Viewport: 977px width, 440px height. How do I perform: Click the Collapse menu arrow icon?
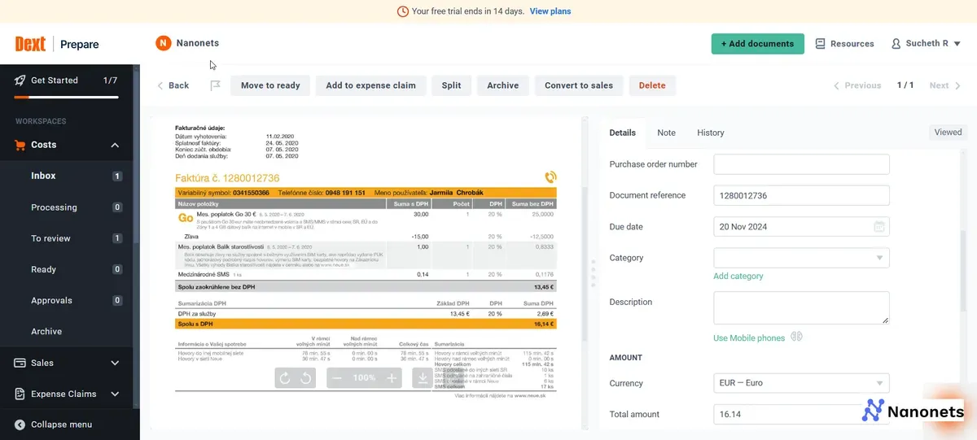[20, 425]
